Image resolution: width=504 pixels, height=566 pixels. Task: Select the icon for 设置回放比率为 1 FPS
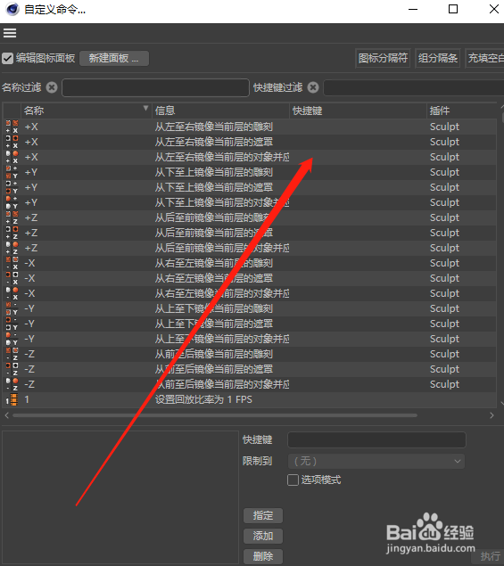(12, 399)
